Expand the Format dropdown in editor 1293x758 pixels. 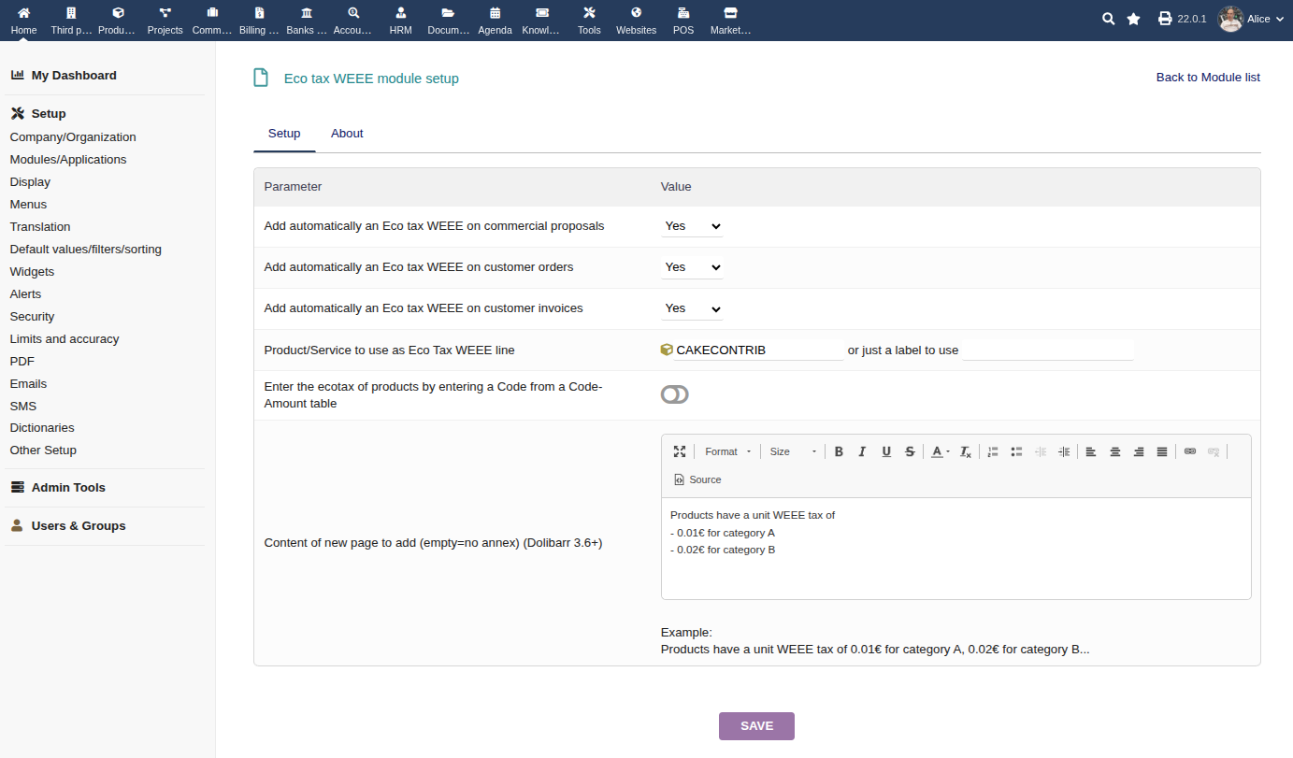(x=727, y=451)
